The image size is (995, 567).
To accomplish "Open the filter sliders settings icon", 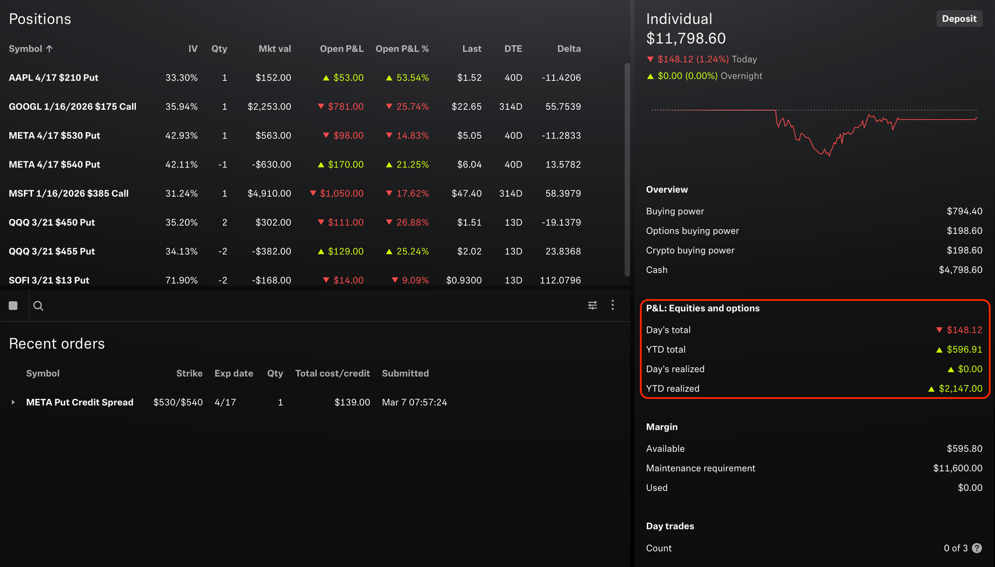I will pyautogui.click(x=593, y=305).
